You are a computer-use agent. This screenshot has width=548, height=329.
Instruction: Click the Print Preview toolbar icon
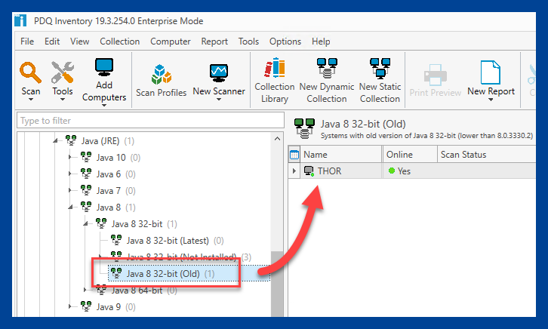tap(435, 75)
